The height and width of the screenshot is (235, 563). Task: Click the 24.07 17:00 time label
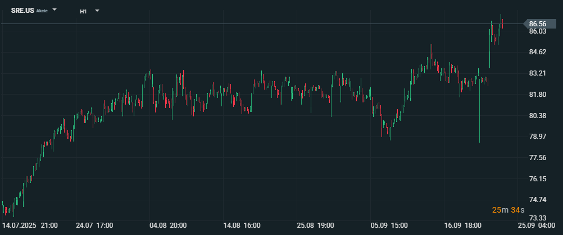(94, 225)
